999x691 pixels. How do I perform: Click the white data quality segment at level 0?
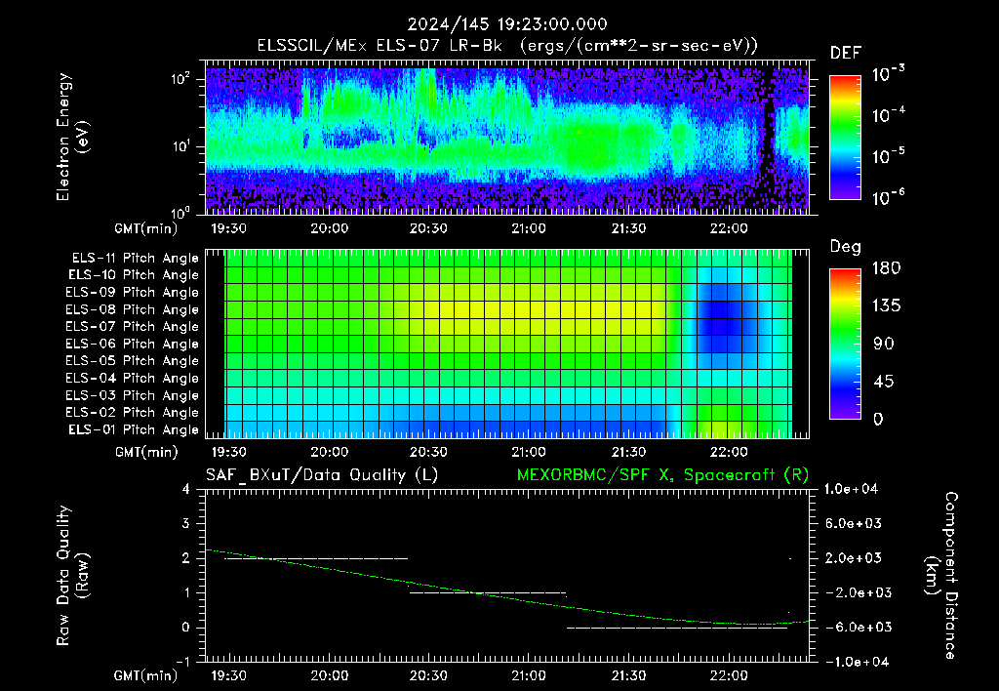677,628
